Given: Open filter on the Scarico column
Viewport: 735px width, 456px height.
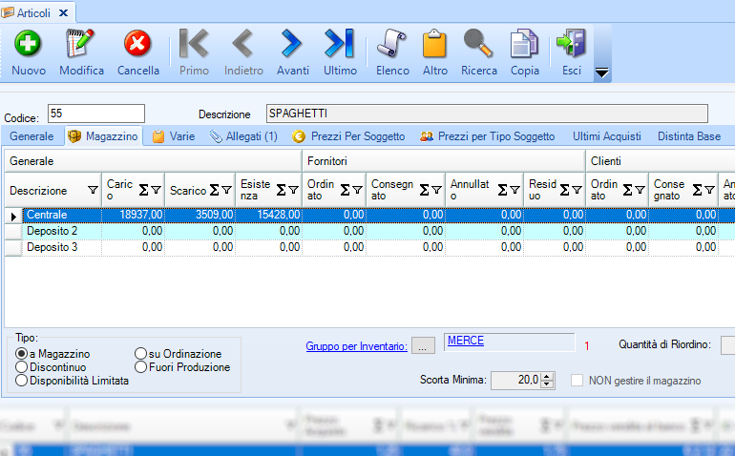Looking at the screenshot, I should (227, 190).
